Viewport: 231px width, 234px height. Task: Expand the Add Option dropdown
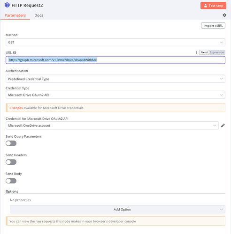coord(117,209)
